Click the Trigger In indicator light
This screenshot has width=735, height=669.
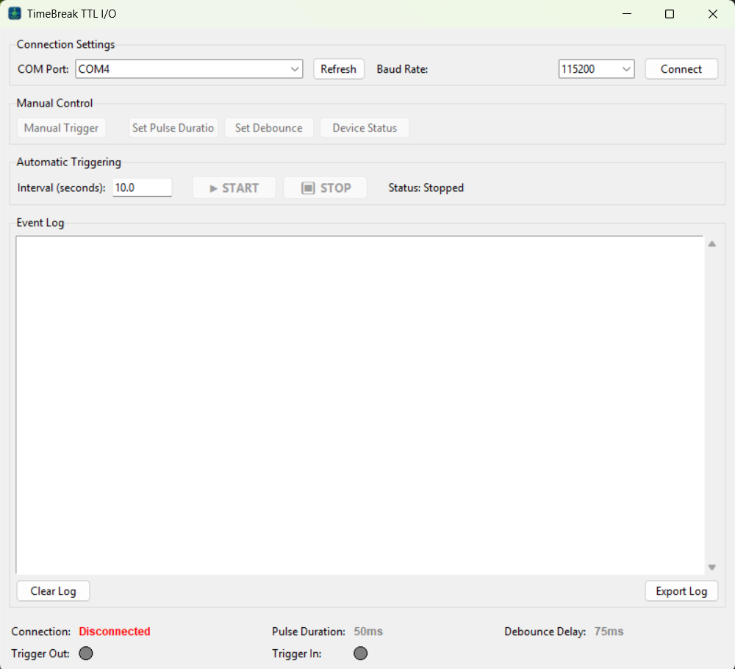point(360,653)
